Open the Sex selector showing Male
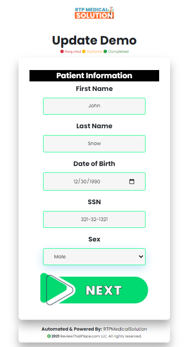 click(94, 256)
